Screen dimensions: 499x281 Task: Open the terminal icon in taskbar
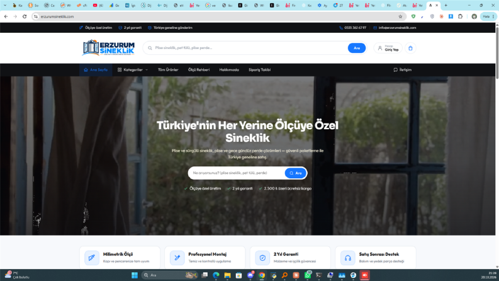[x=318, y=275]
